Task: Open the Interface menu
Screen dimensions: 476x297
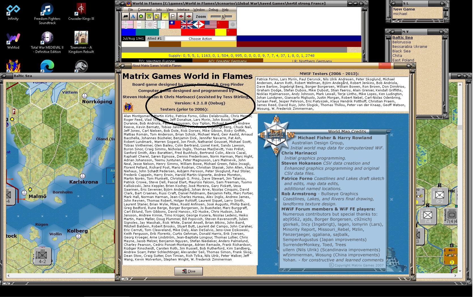Action: (x=183, y=10)
